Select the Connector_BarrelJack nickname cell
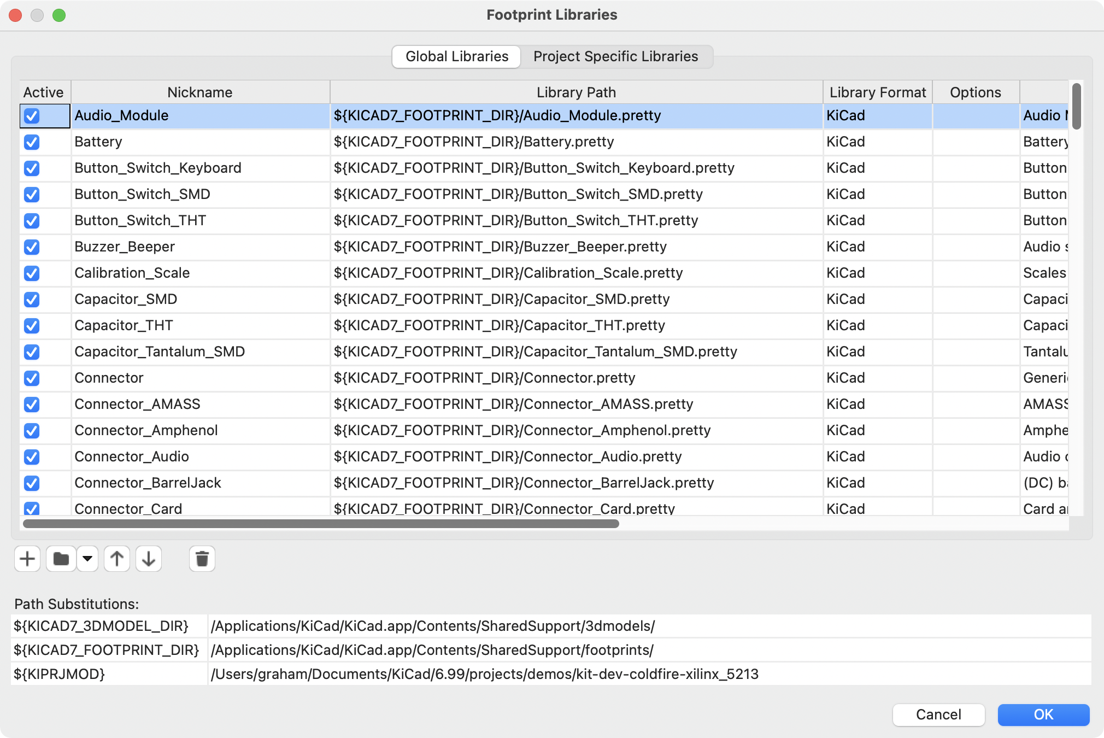This screenshot has height=738, width=1104. point(200,483)
